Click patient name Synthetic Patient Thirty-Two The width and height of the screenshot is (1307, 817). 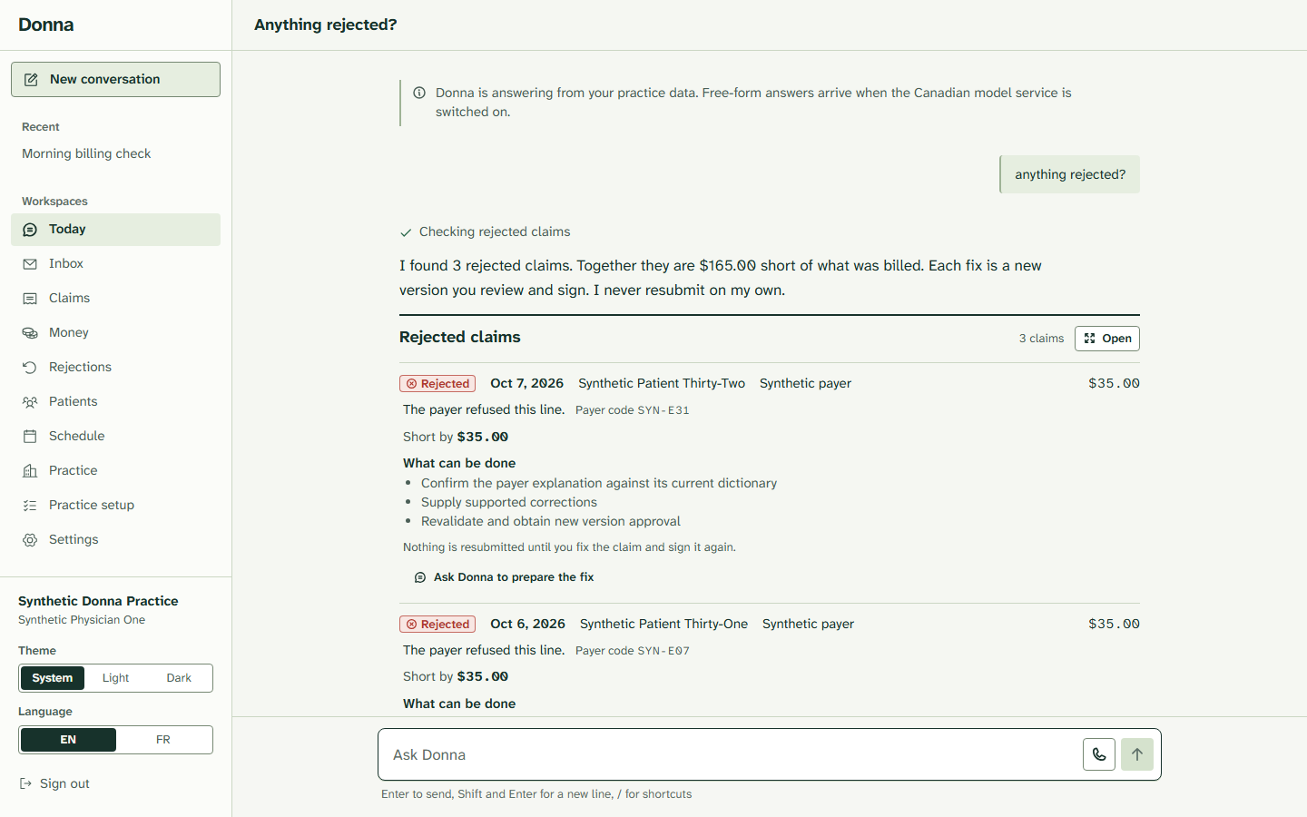(x=662, y=384)
